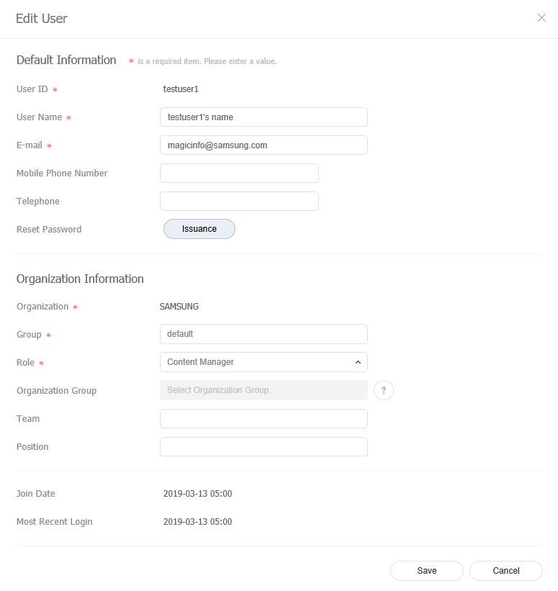Click the Telephone input box
Viewport: 558px width, 591px height.
tap(239, 201)
